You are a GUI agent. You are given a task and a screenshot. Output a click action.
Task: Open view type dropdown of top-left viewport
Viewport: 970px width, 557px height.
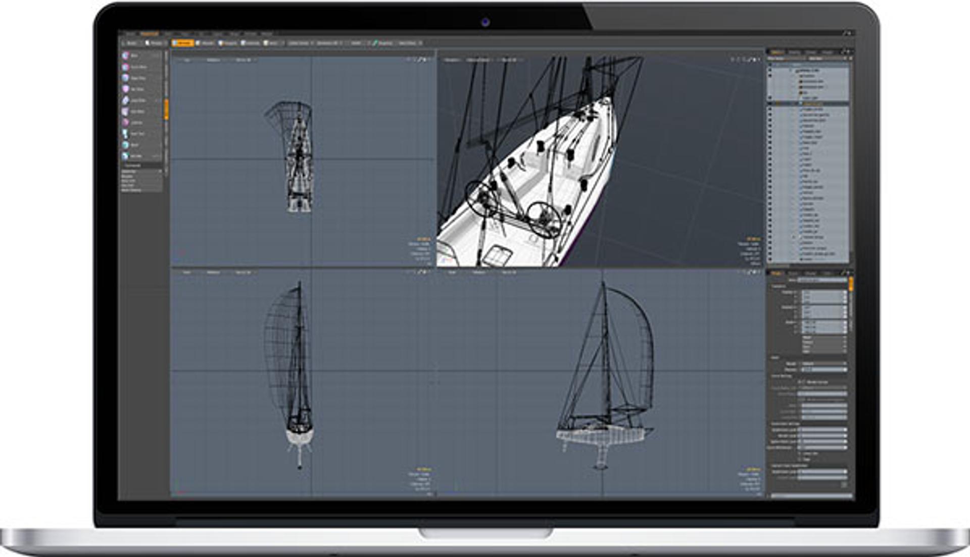click(186, 60)
